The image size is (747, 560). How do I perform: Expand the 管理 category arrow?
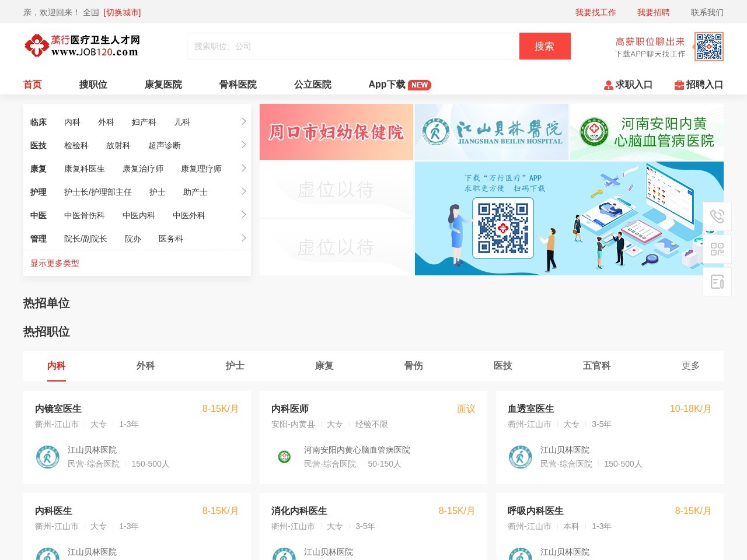click(x=243, y=238)
